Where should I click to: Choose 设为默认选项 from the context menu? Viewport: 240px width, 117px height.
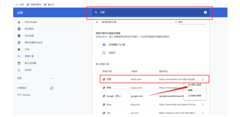coord(195,85)
